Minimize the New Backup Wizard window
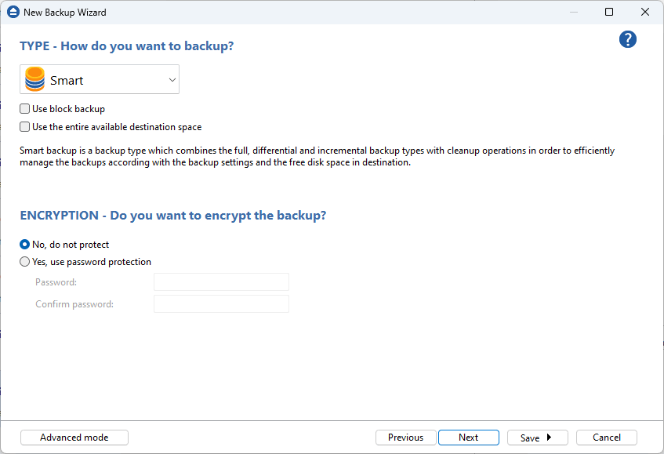This screenshot has height=454, width=664. click(574, 13)
